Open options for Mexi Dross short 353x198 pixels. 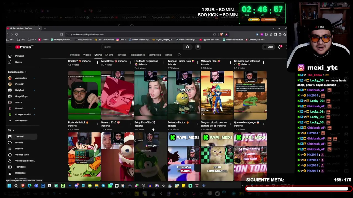click(131, 63)
